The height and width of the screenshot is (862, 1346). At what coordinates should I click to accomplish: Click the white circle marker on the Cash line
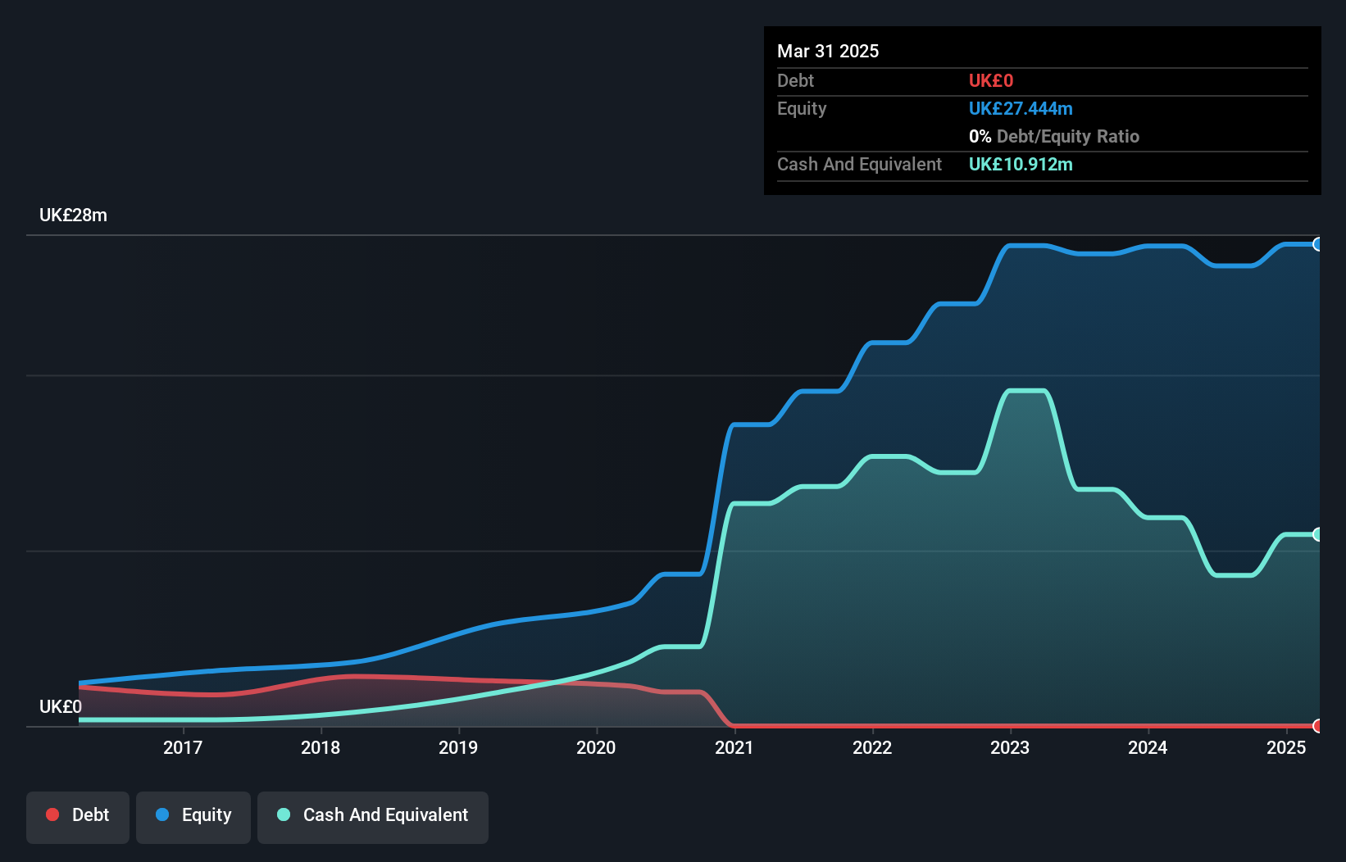pos(1318,535)
